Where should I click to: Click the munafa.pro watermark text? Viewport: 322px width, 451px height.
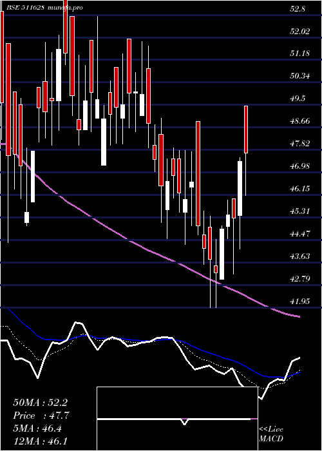pos(65,8)
